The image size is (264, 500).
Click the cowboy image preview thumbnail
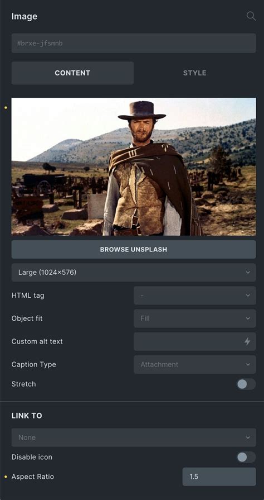point(134,167)
